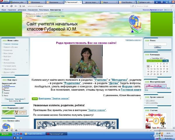Click the green arrows icon by 'Меню сайта'

(5, 41)
